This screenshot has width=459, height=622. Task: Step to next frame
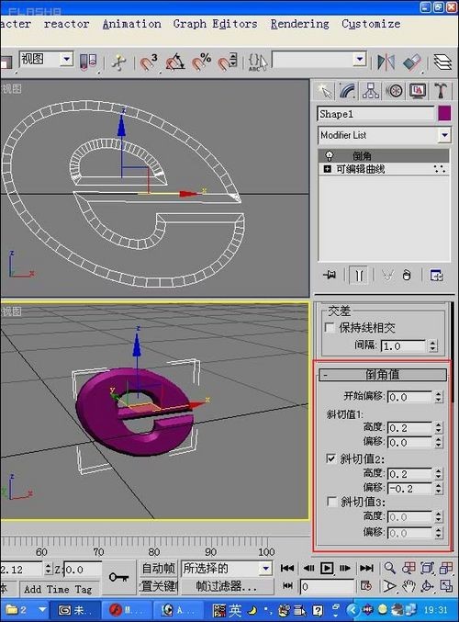click(345, 569)
